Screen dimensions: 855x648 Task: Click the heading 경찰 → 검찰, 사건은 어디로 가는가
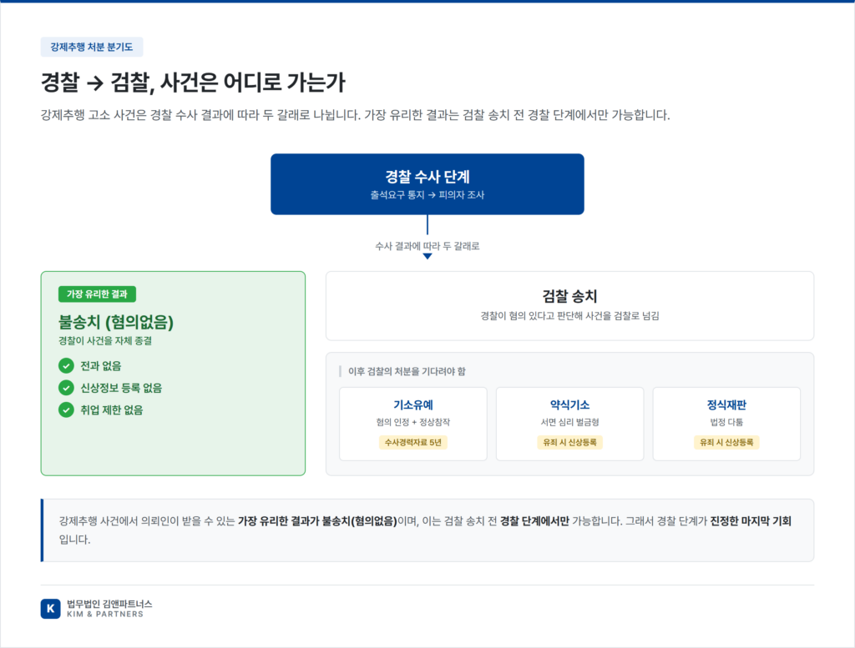coord(193,83)
